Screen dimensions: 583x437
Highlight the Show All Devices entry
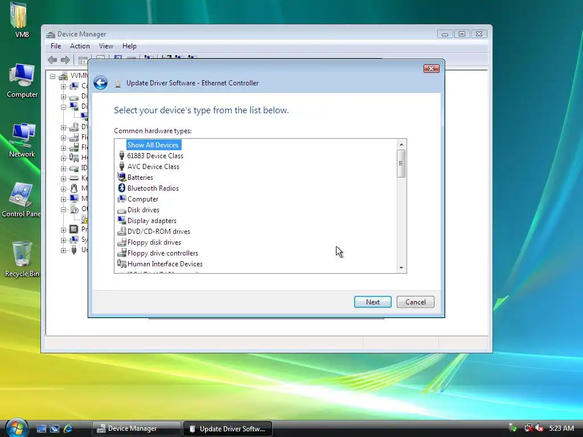[x=153, y=145]
